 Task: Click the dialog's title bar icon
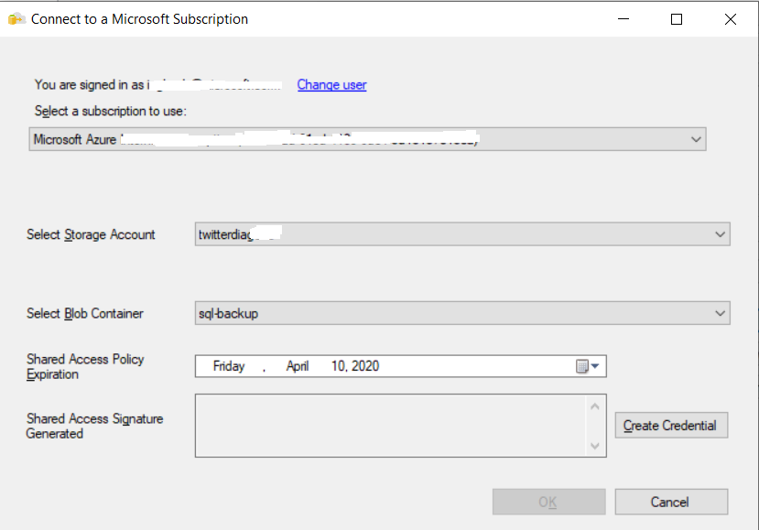click(16, 18)
